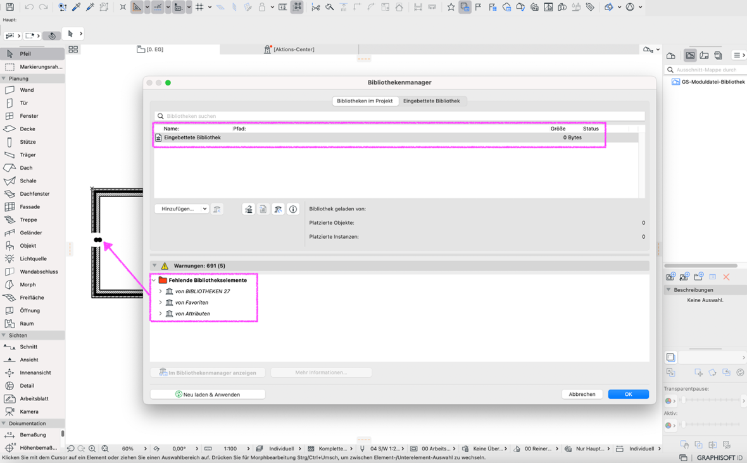Click the Ausschnitt-Mappe search field

(705, 70)
